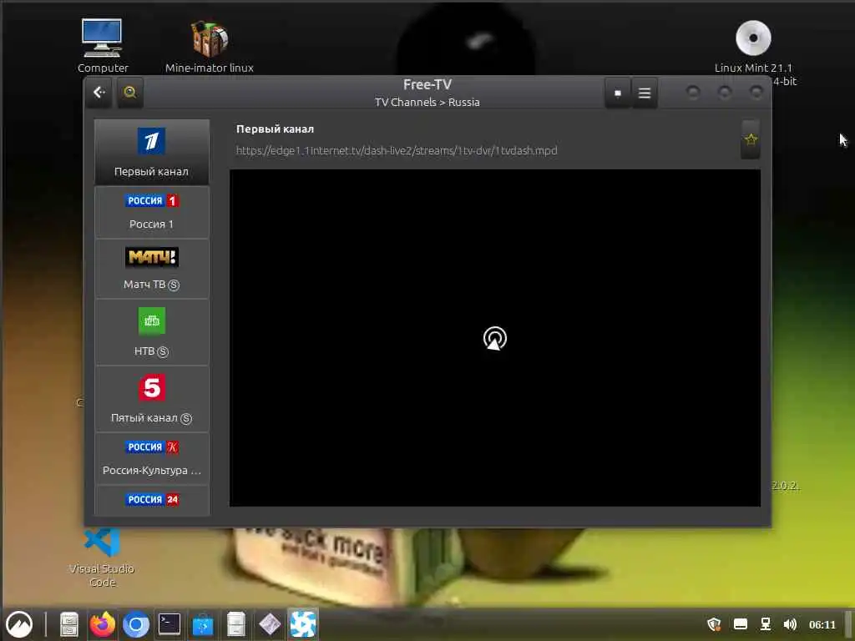Click the TV Channels > Russia breadcrumb

click(427, 103)
